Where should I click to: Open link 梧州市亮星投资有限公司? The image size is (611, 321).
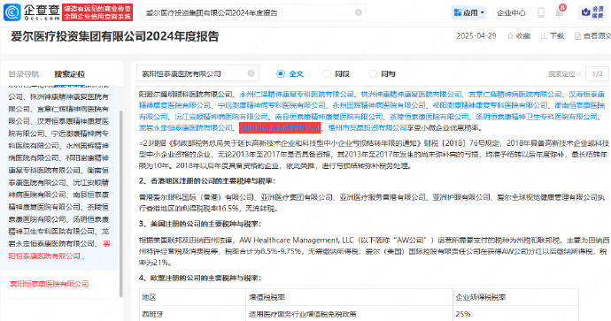tap(367, 128)
